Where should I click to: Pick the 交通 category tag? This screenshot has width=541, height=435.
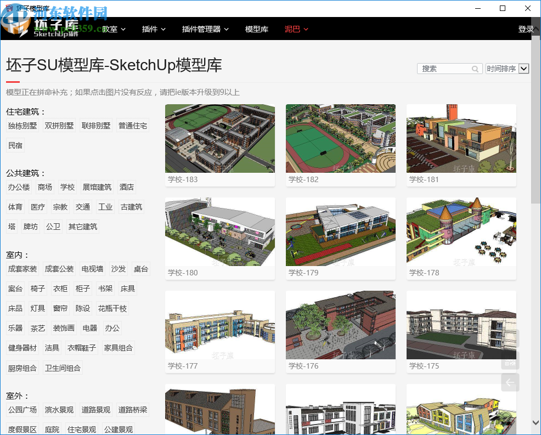pos(83,207)
